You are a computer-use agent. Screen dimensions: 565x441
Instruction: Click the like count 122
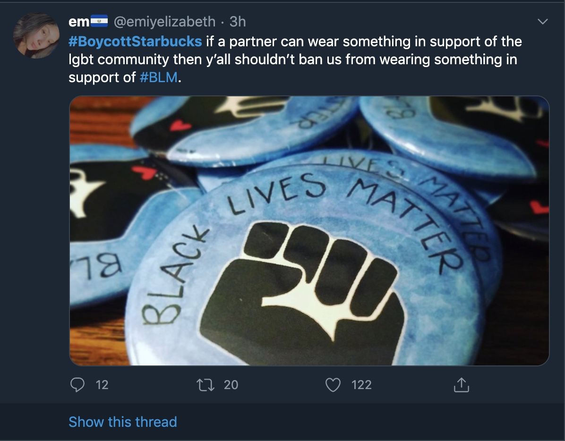pos(361,385)
